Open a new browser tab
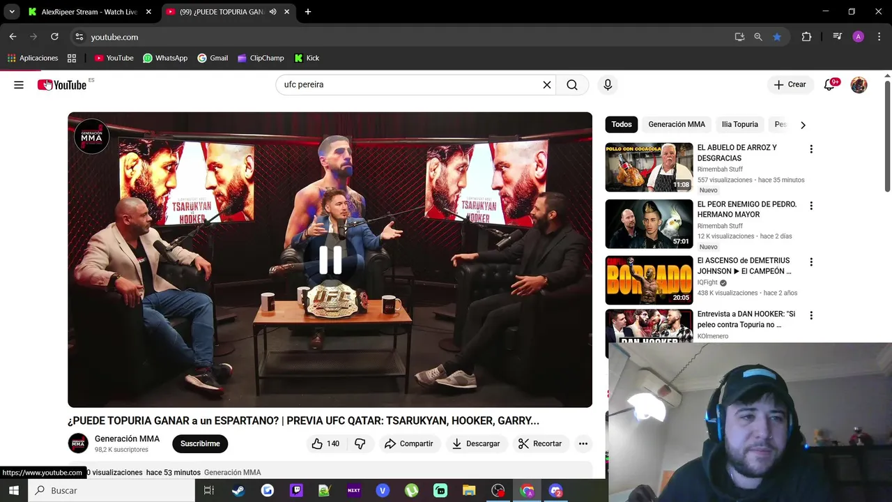The image size is (892, 502). coord(308,12)
